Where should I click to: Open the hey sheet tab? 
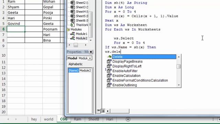click(x=34, y=119)
